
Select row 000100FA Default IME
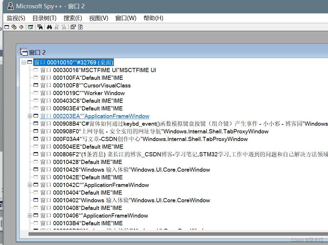[x=82, y=78]
